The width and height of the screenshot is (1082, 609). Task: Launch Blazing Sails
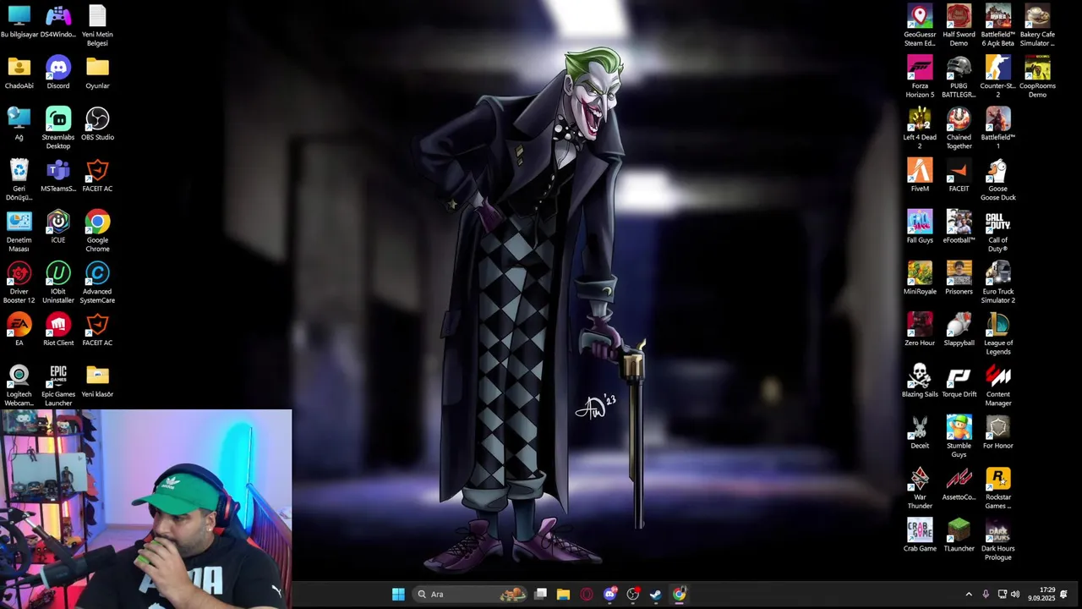920,381
